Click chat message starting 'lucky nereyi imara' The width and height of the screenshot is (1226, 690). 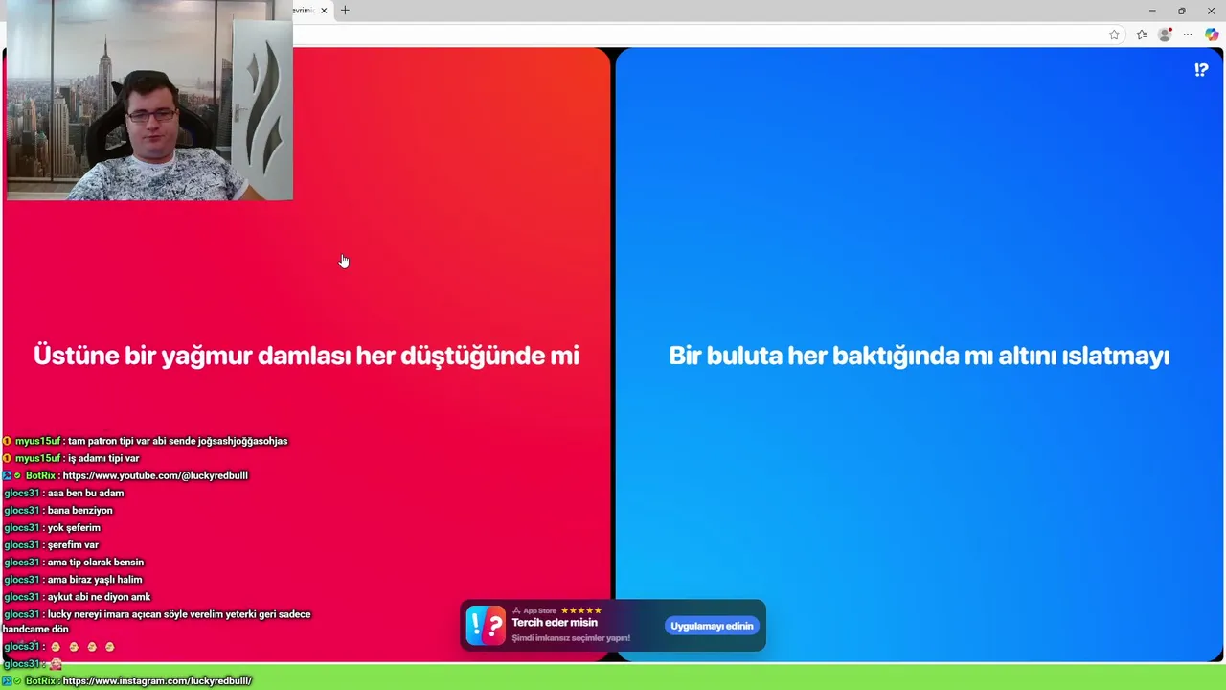pos(158,621)
